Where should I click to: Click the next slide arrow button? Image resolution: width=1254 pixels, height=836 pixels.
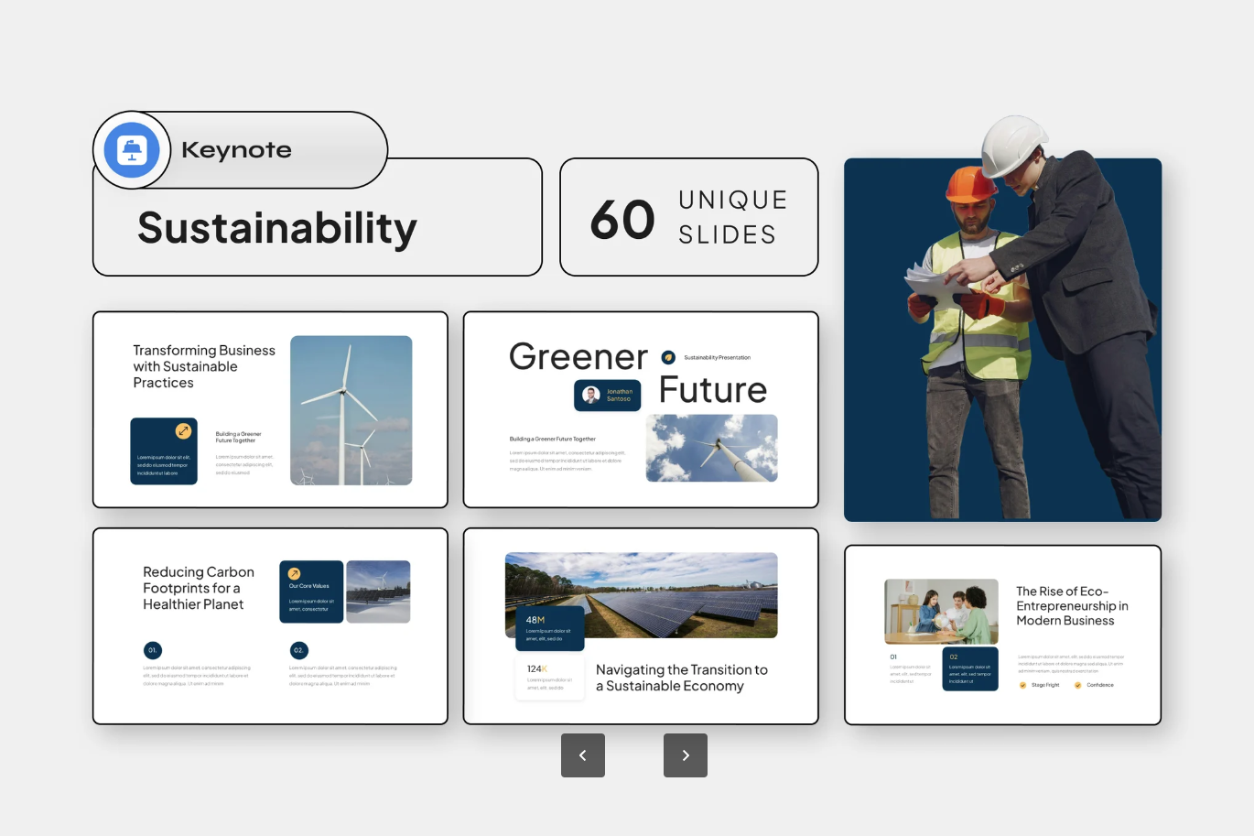pos(686,755)
